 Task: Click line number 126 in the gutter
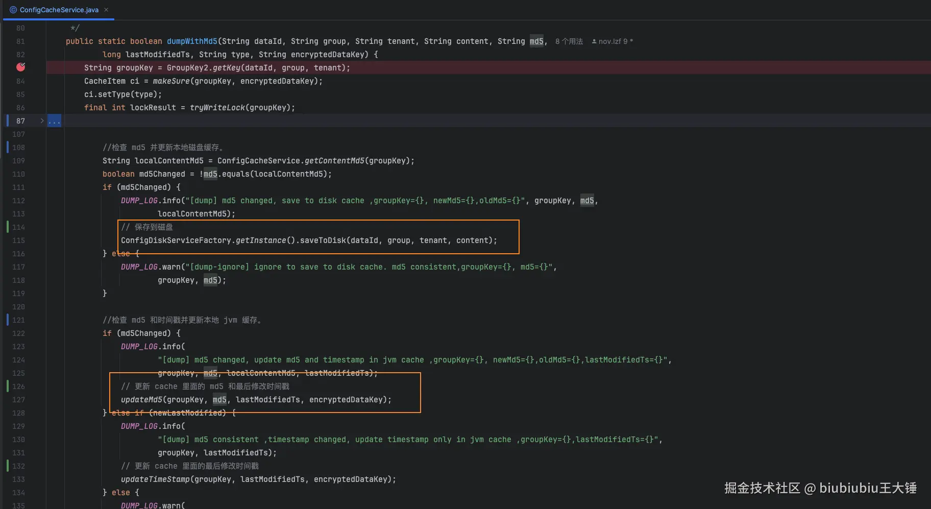pyautogui.click(x=18, y=386)
